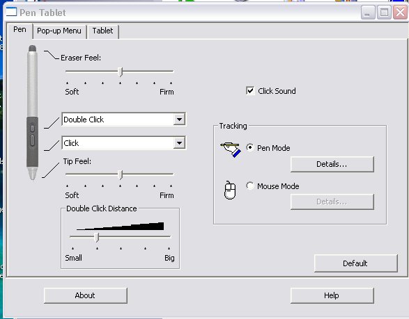
Task: Click the hand holding pen icon
Action: tap(231, 149)
